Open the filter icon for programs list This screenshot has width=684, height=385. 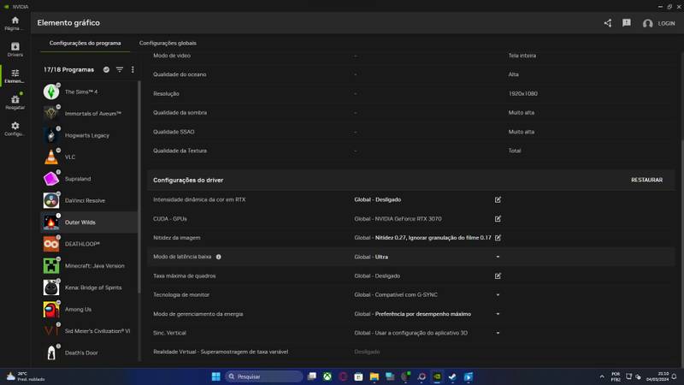[x=120, y=69]
